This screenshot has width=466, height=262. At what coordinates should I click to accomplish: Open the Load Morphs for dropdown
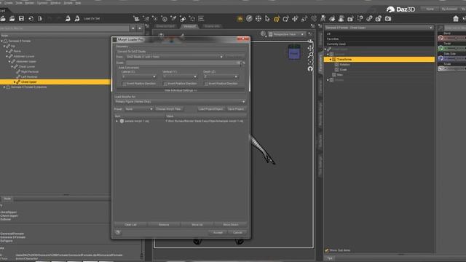pyautogui.click(x=180, y=102)
